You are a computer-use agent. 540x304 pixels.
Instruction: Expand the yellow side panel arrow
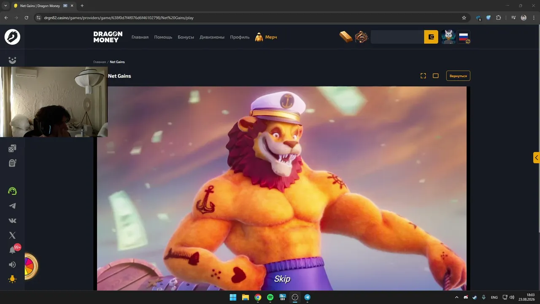pyautogui.click(x=536, y=157)
